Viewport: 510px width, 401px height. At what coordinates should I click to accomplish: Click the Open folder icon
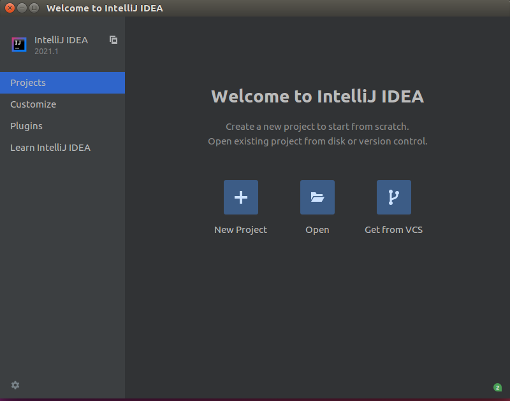(x=317, y=197)
